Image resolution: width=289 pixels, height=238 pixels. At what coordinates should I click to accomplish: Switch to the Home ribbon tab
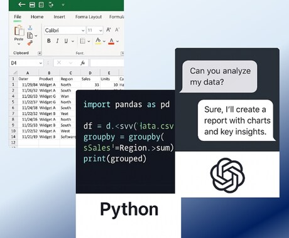(x=37, y=17)
